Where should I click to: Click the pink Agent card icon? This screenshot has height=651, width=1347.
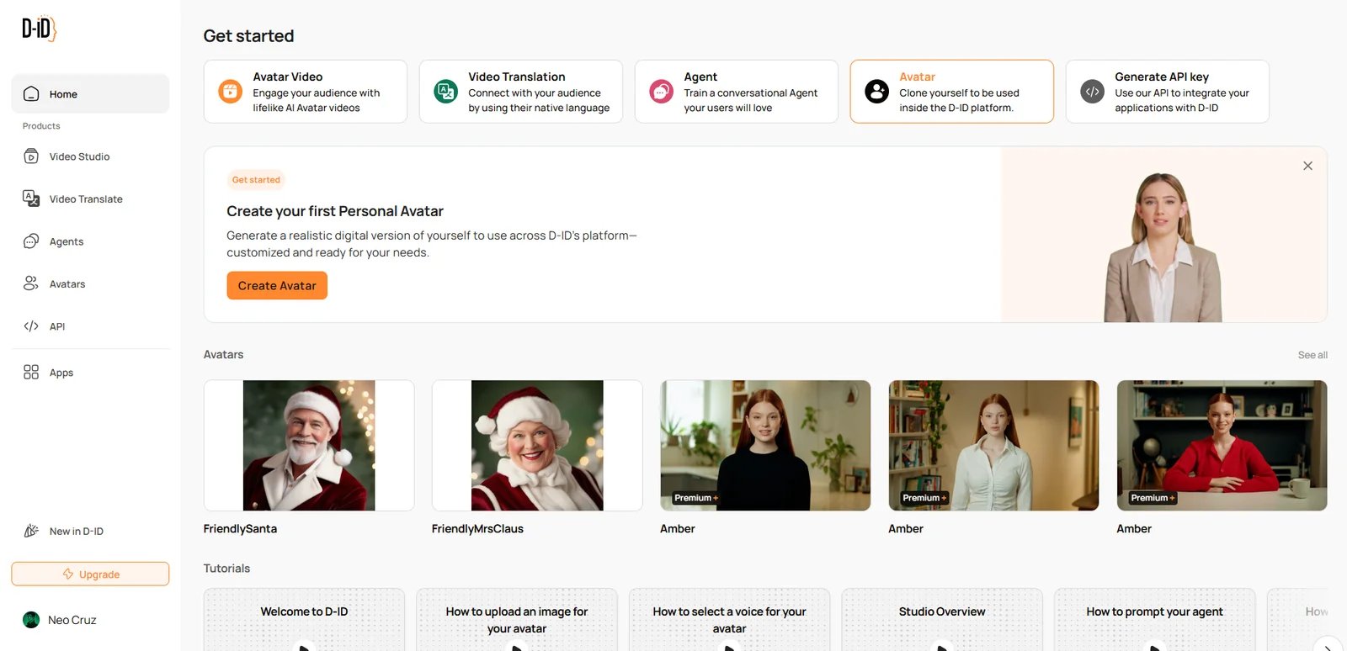coord(661,91)
